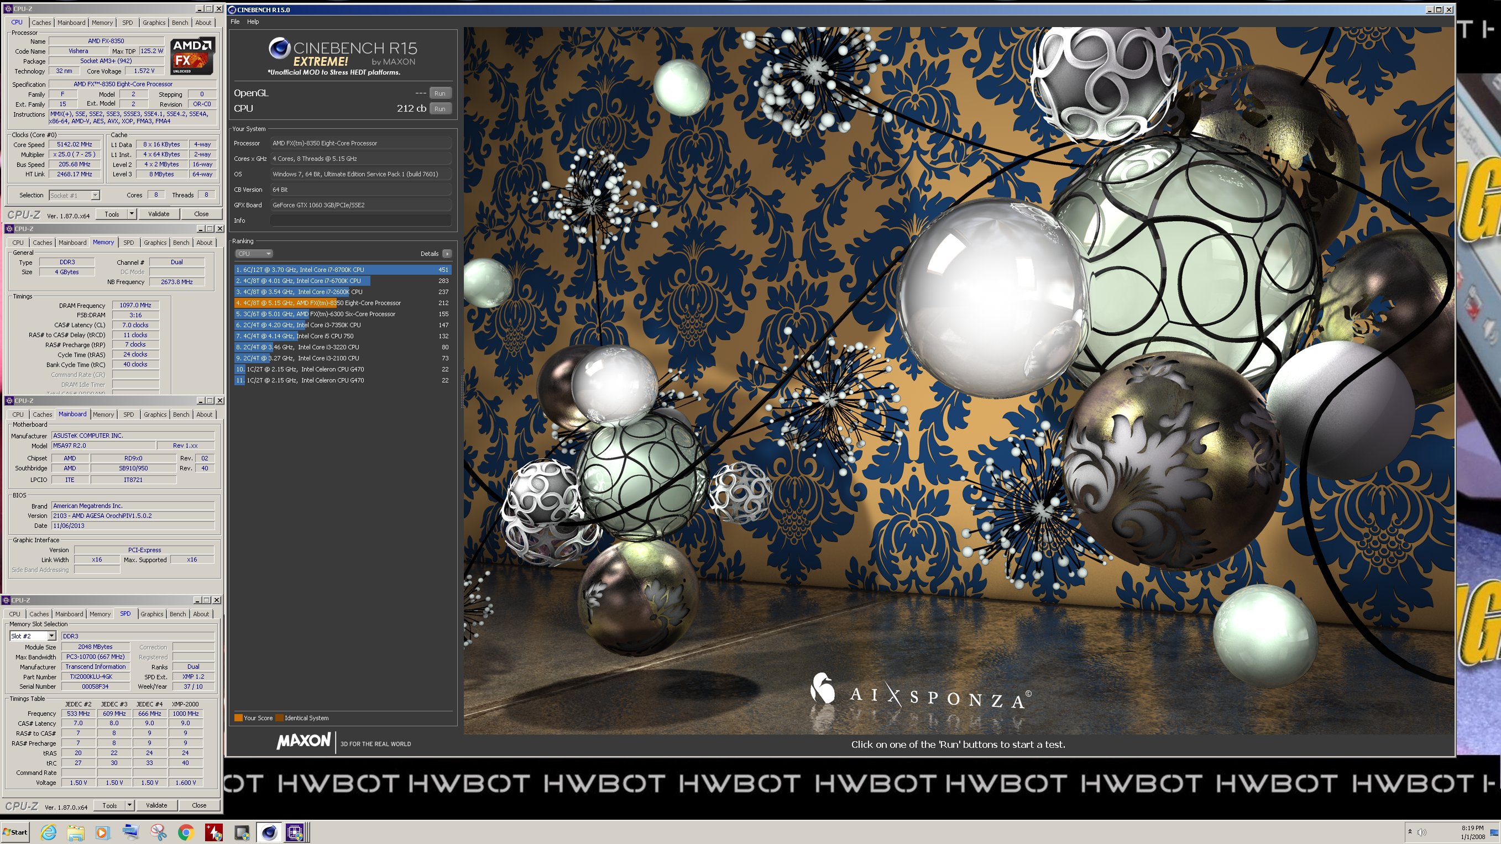Click the Cinebench title bar app icon

click(x=232, y=9)
